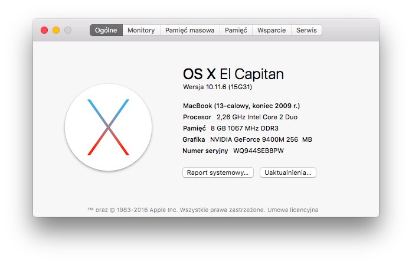
Task: Click the OS X El Capitan heading
Action: 233,74
